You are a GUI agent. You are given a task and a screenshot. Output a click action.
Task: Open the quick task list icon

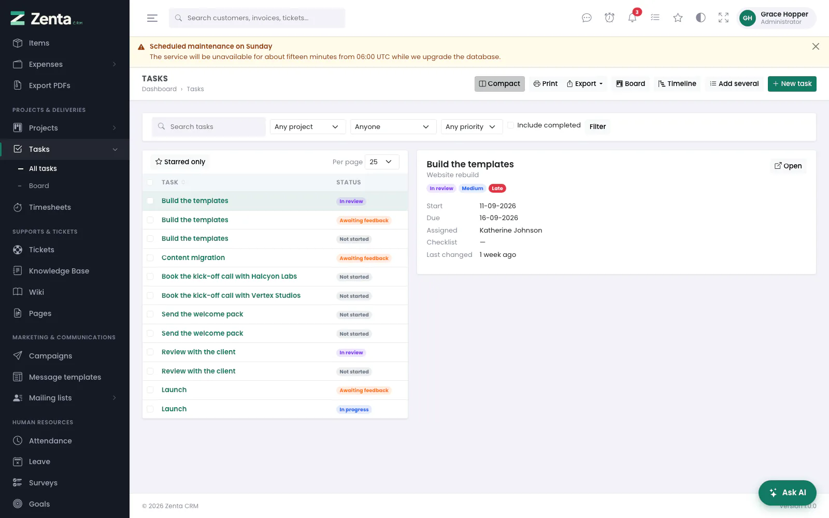point(655,18)
